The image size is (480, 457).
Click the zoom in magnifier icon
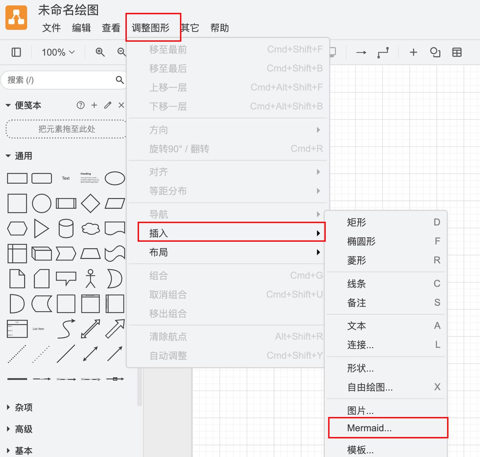100,52
